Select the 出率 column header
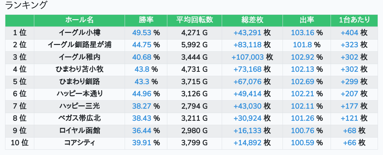Viewport: 383px width, 155px height. point(306,20)
